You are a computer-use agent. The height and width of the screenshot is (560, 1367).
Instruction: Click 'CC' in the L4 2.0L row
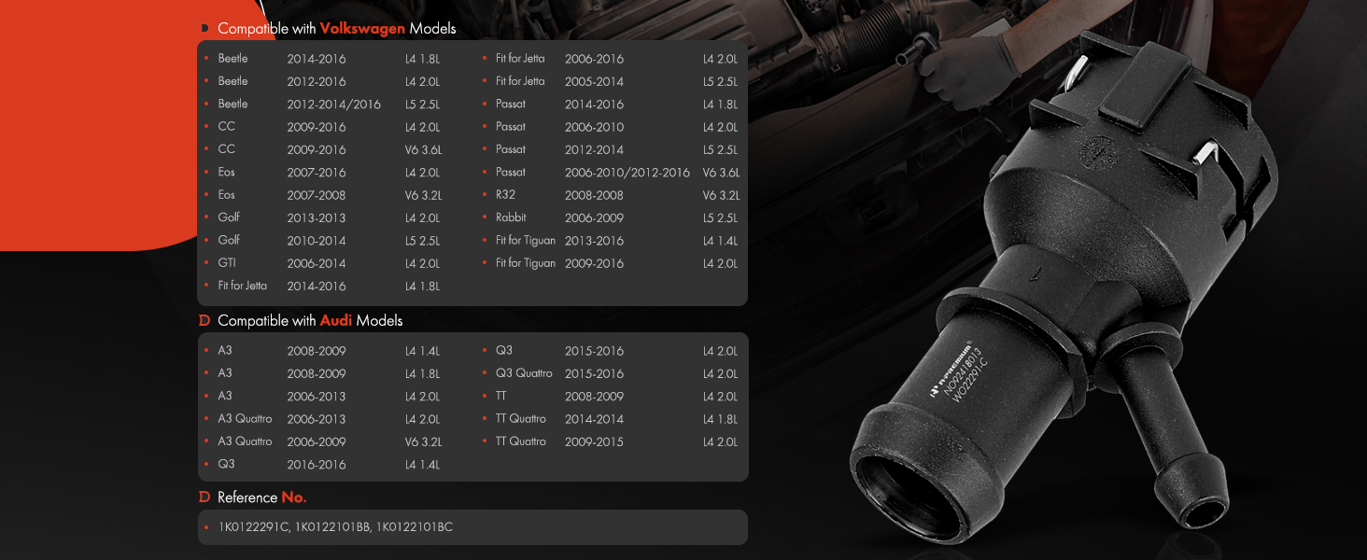[x=226, y=127]
